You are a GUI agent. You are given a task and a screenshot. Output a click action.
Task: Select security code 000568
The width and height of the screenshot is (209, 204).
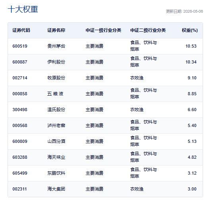click(x=20, y=125)
